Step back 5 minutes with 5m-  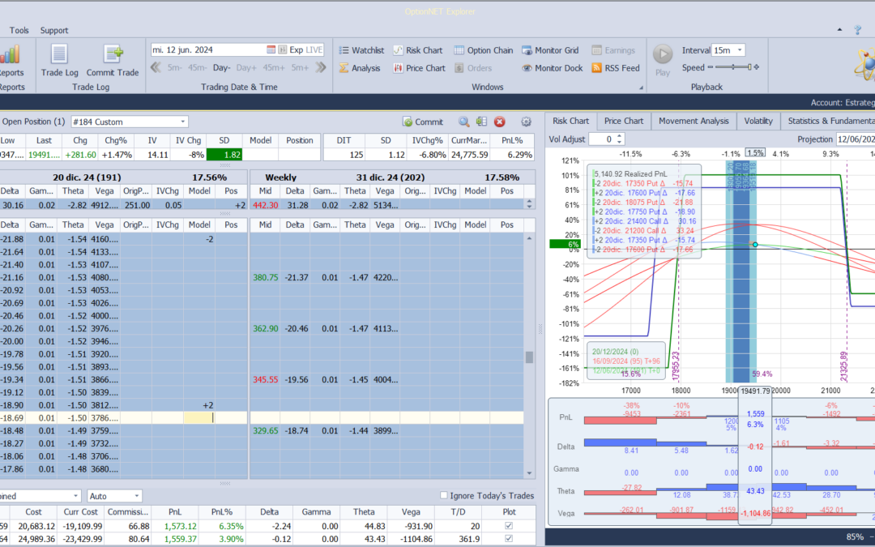coord(174,67)
